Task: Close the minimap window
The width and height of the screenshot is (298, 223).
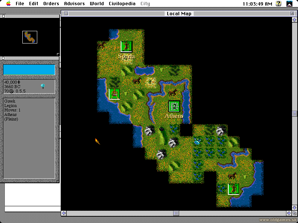Action: click(x=3, y=16)
